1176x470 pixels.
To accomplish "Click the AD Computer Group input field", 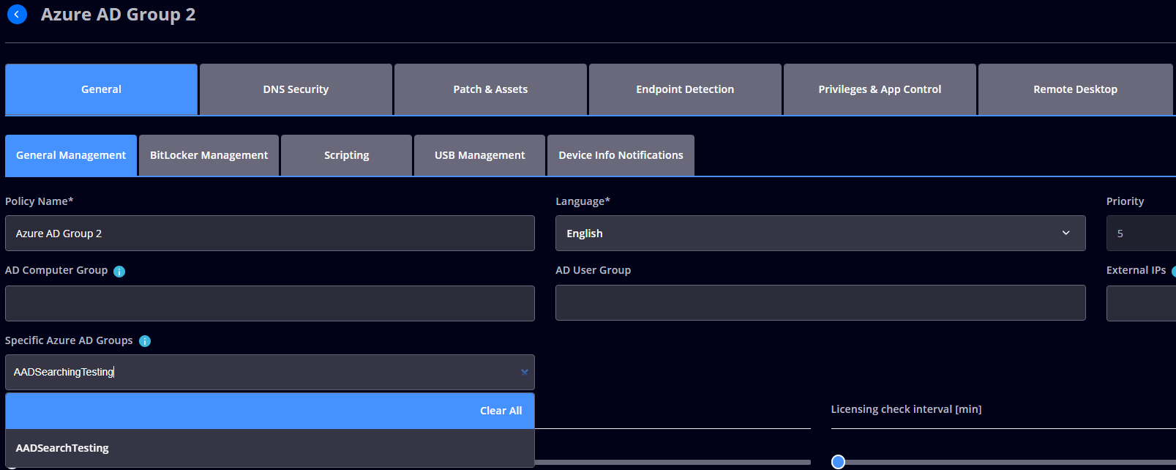I will [x=270, y=303].
